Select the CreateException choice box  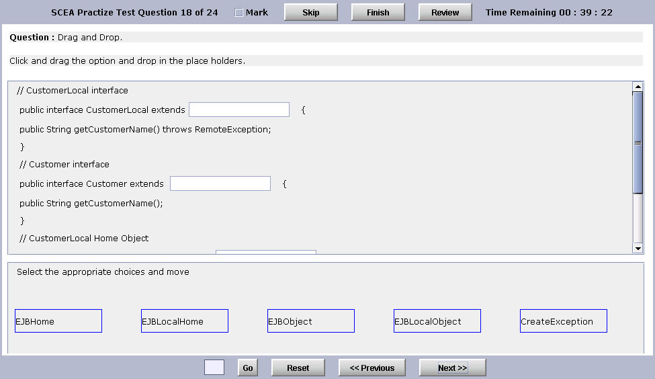pos(564,321)
